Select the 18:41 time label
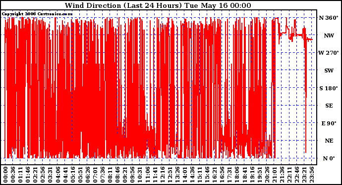 pyautogui.click(x=244, y=175)
